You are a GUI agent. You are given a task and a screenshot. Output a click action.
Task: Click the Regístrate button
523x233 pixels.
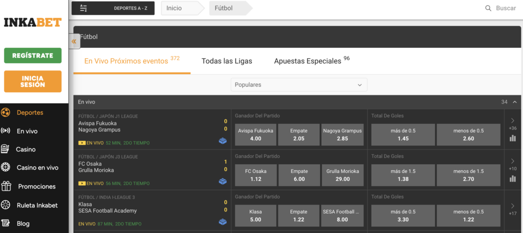tap(33, 56)
